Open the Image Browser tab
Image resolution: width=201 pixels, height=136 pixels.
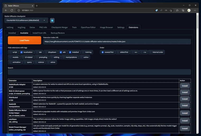tap(106, 27)
